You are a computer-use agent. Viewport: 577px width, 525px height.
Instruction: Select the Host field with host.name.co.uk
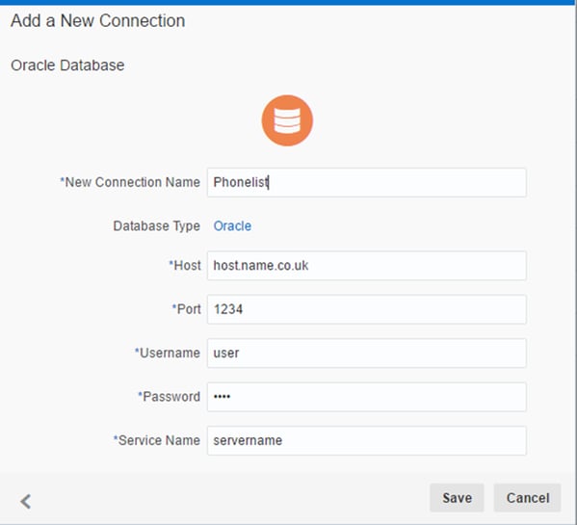click(x=366, y=266)
